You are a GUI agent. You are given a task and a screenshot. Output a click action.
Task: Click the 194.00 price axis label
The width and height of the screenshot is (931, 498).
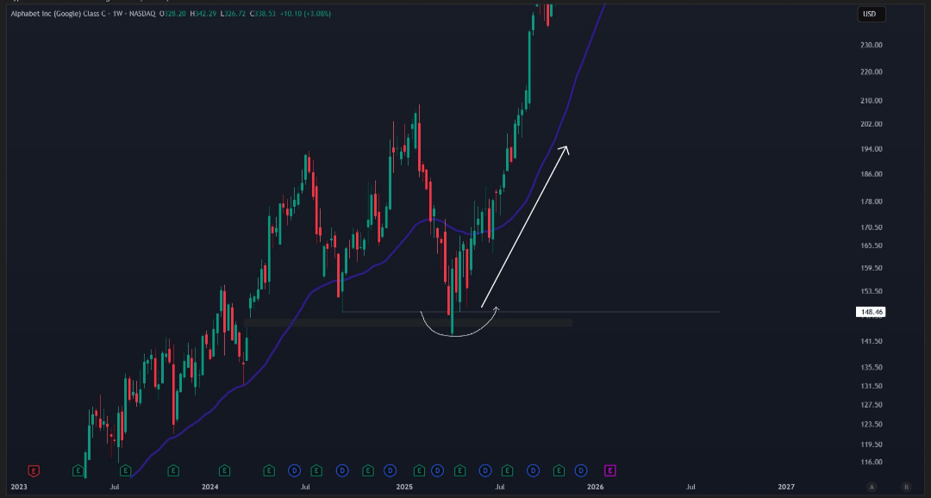tap(871, 149)
